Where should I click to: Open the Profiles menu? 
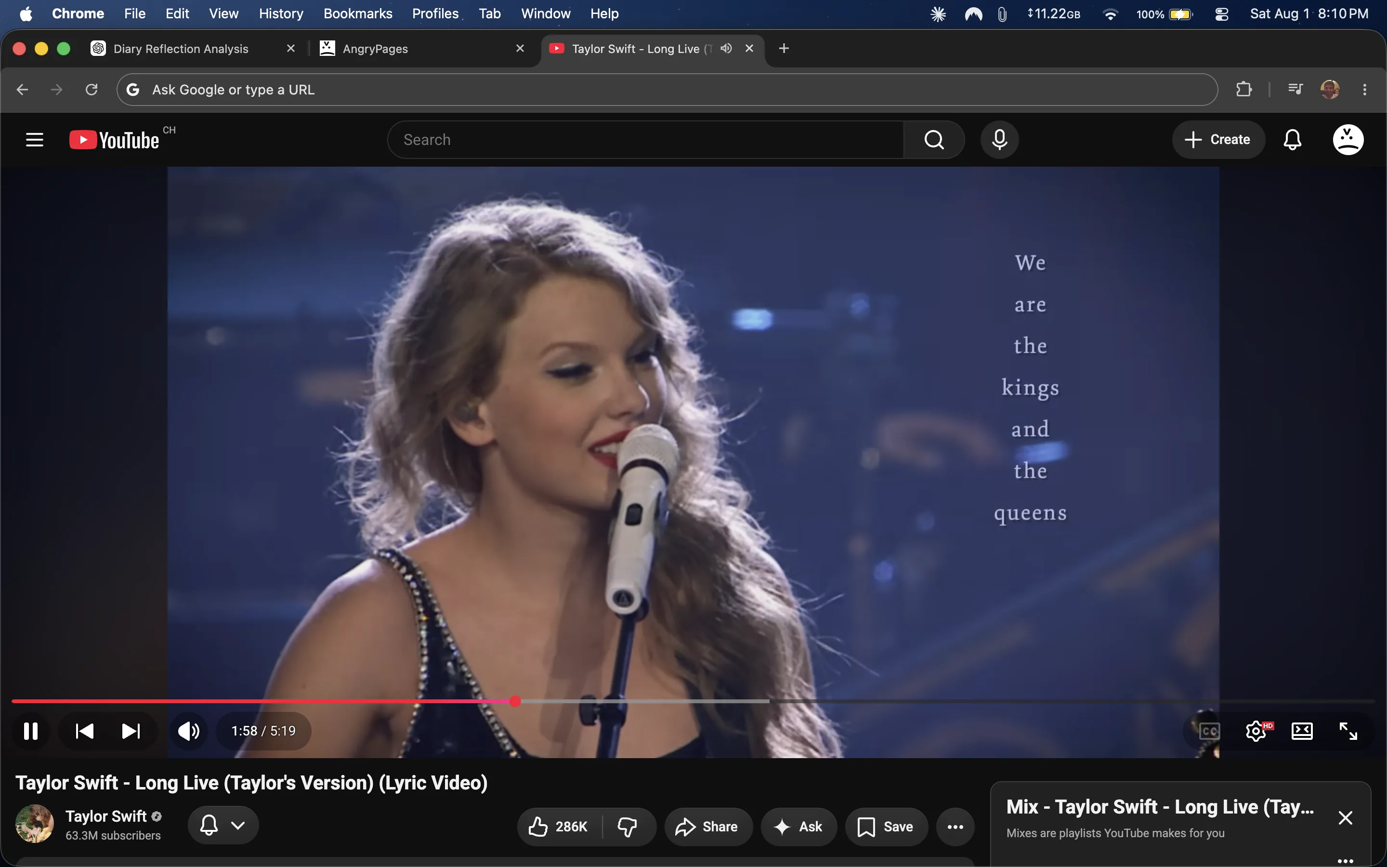pyautogui.click(x=435, y=14)
